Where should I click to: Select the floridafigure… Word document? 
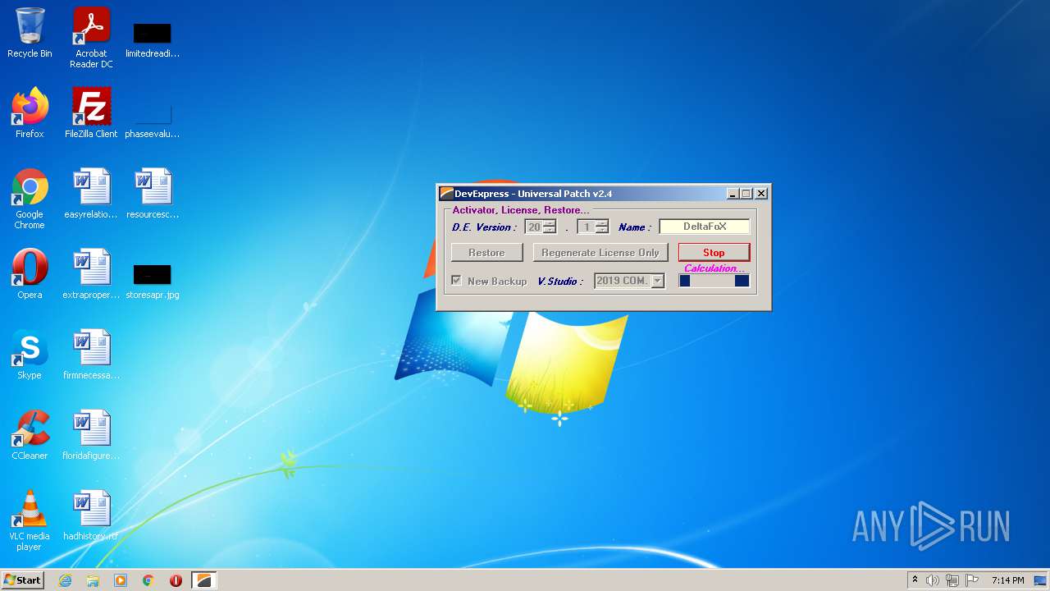click(x=91, y=435)
